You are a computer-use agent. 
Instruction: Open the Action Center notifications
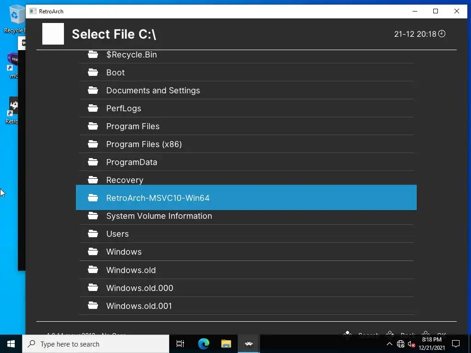click(x=456, y=344)
